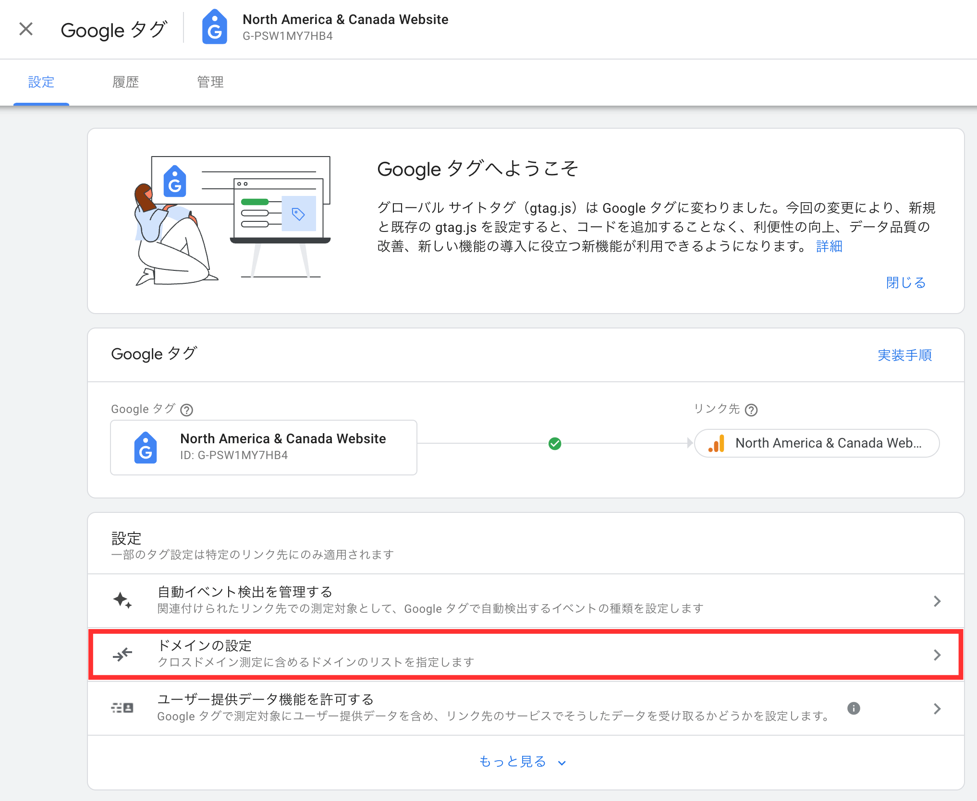Expand chevron on 自動イベント検出を管理する row
This screenshot has height=801, width=977.
(x=937, y=601)
